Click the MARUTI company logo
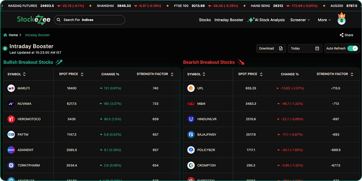This screenshot has height=181, width=362. [x=11, y=88]
